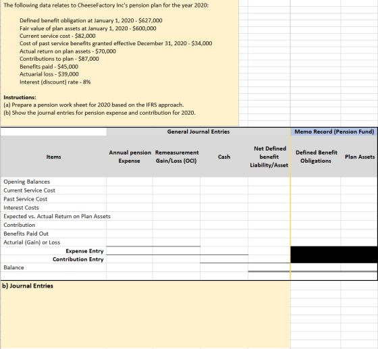Select Expense Entry cell under Net Defined benefit
The width and height of the screenshot is (378, 349).
tap(269, 251)
